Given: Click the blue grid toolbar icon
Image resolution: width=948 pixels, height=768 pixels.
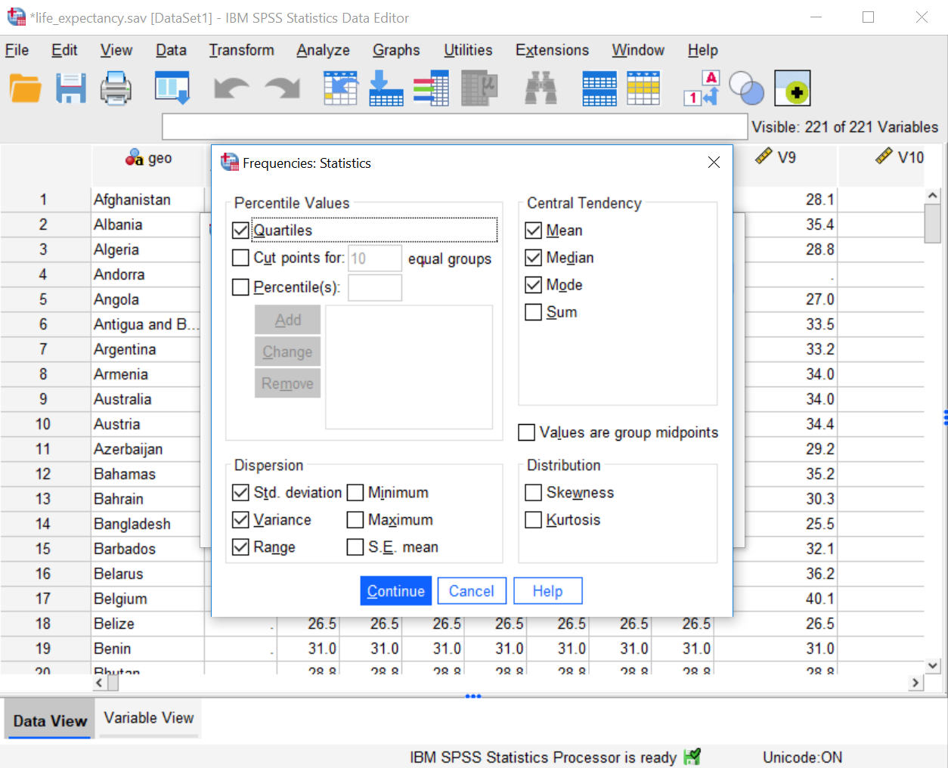Looking at the screenshot, I should coord(599,88).
